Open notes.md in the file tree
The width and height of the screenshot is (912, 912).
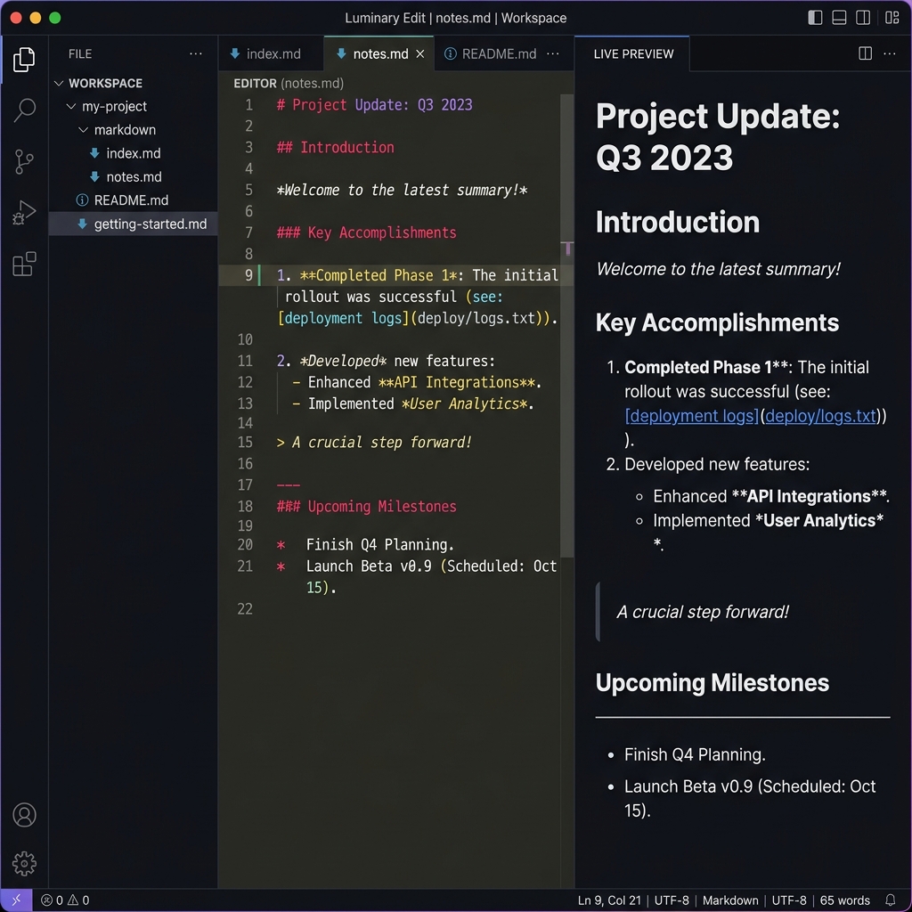pos(134,177)
